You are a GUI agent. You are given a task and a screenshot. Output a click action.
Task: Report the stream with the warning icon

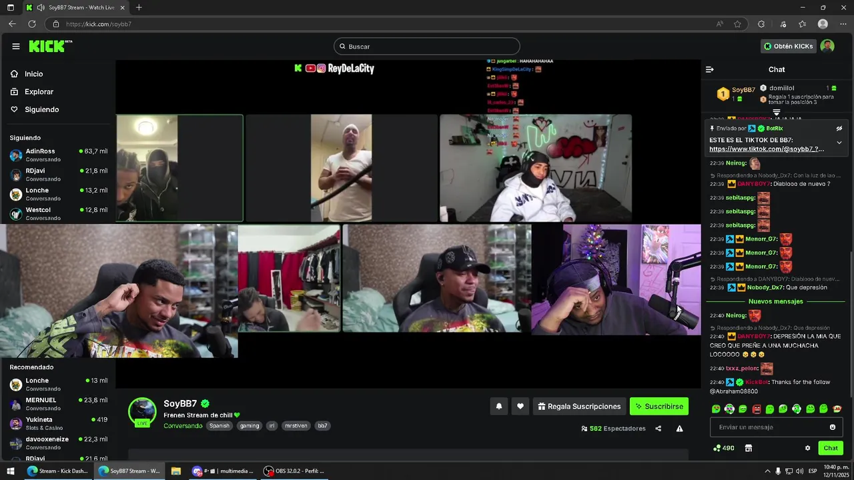pyautogui.click(x=679, y=429)
